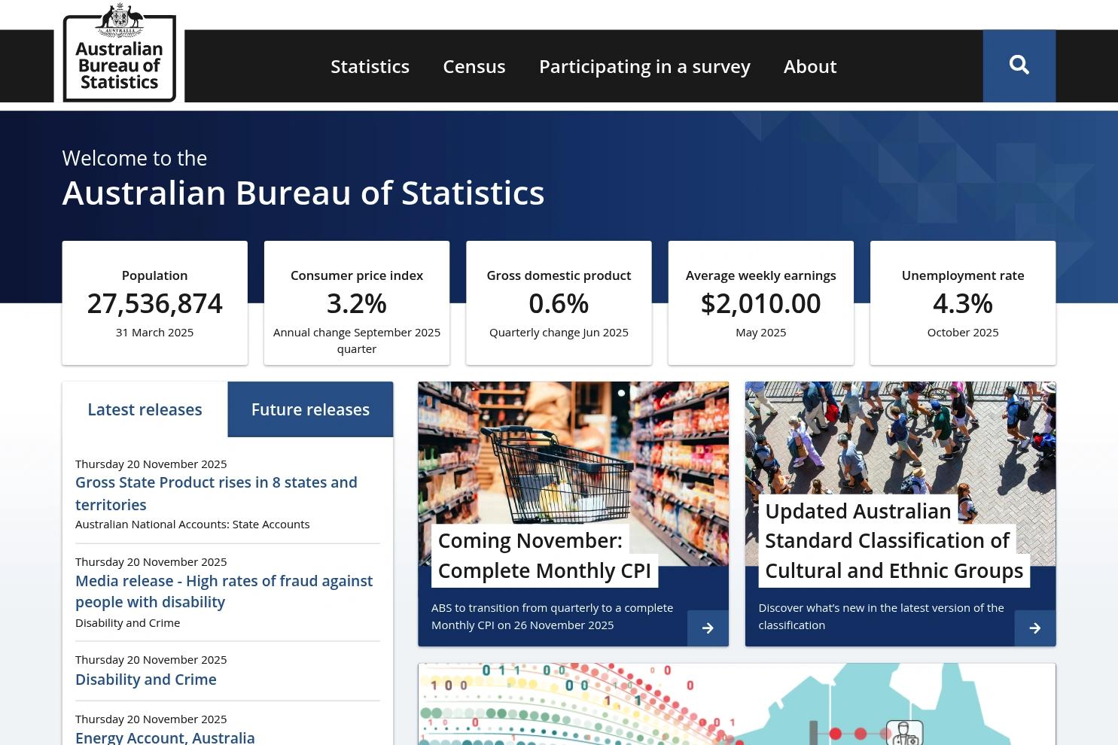
Task: Click the 'Welcome to the' heading text
Action: coord(135,158)
